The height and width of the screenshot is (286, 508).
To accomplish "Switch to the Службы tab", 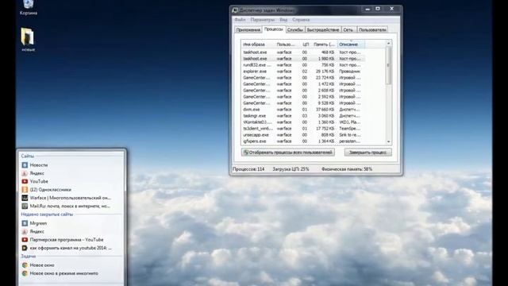I will (x=295, y=30).
